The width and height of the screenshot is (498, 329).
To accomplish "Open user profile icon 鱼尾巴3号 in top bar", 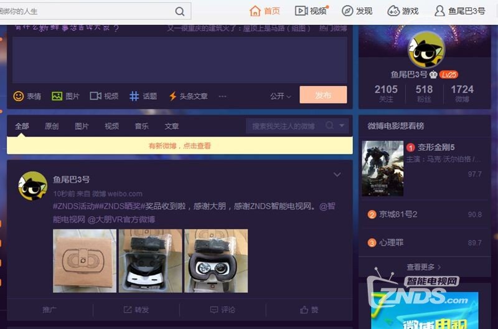I will tap(439, 11).
